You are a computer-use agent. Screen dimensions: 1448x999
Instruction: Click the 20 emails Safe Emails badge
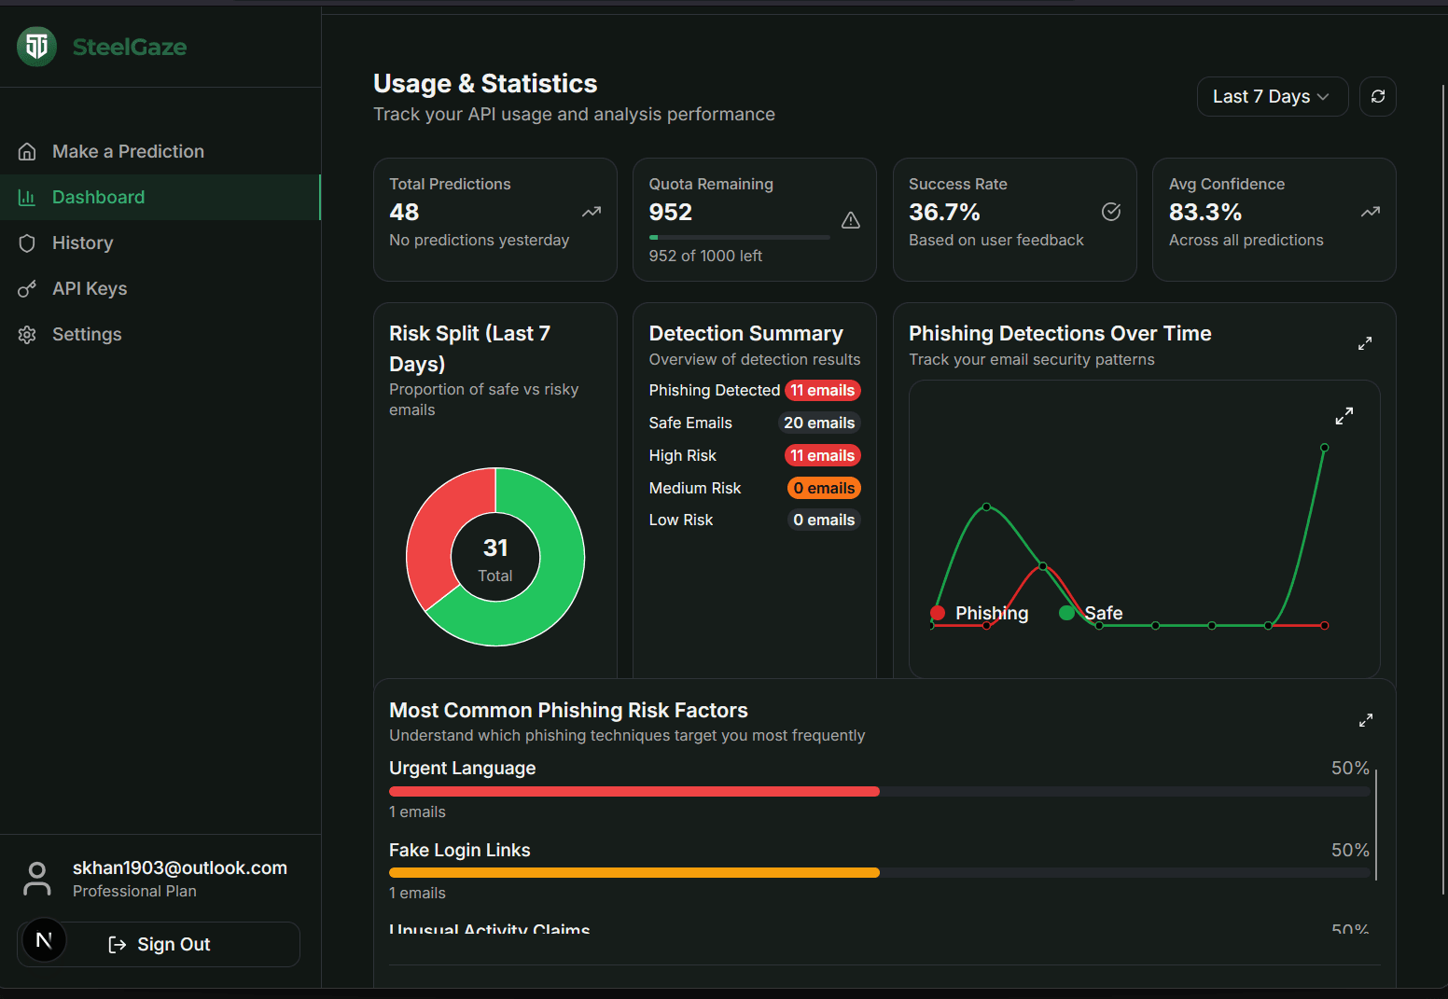coord(819,423)
